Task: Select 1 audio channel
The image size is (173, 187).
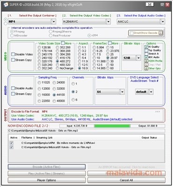Action: pos(73,84)
